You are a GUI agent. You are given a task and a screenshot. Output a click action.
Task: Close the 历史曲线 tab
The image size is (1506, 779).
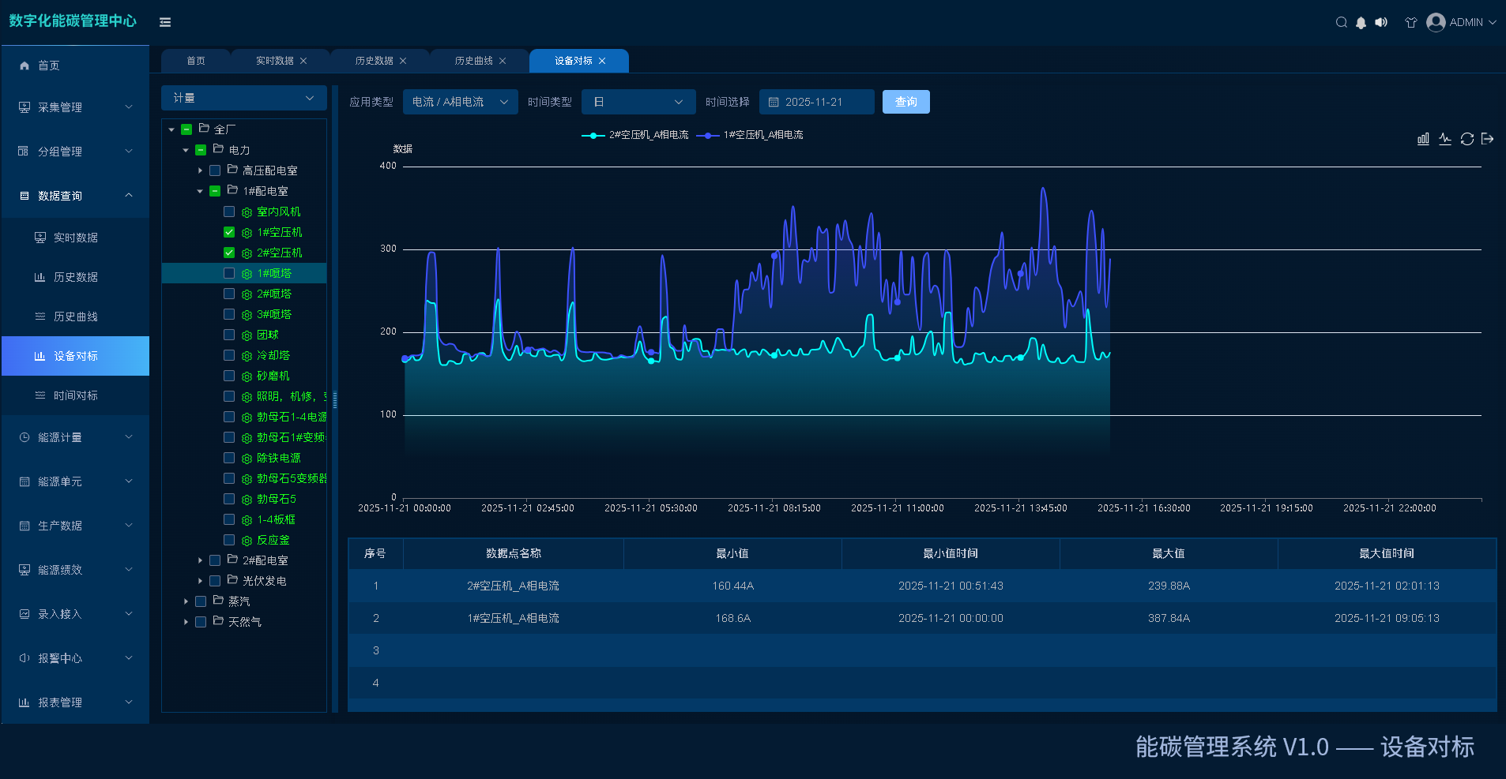pos(503,61)
